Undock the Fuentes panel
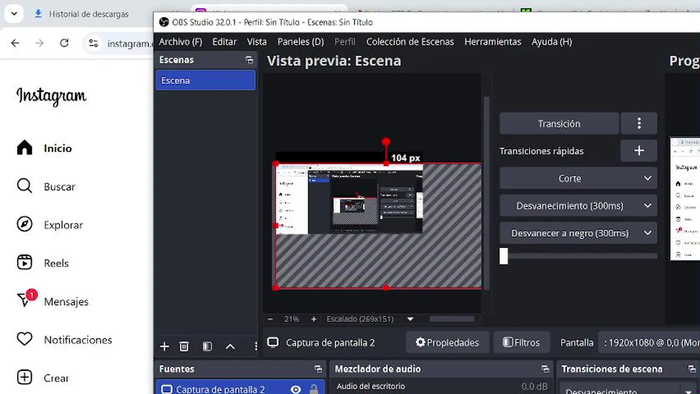 point(318,369)
